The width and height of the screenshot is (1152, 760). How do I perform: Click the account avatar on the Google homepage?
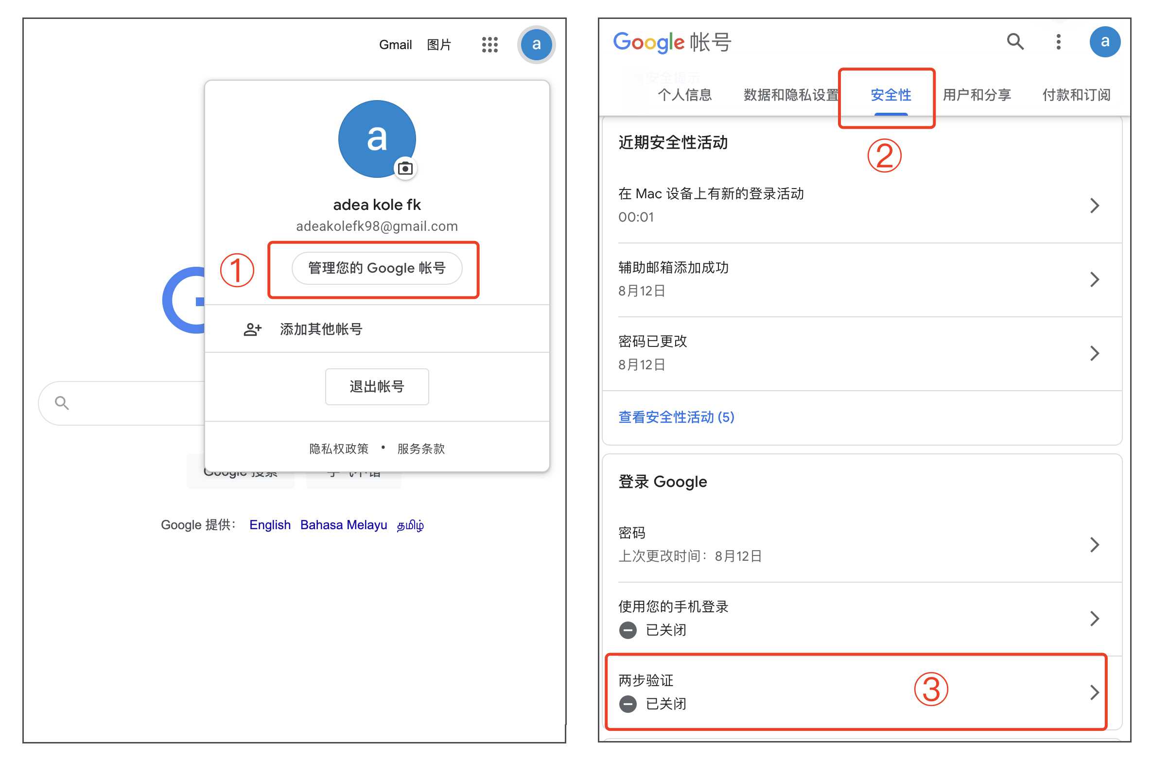536,45
